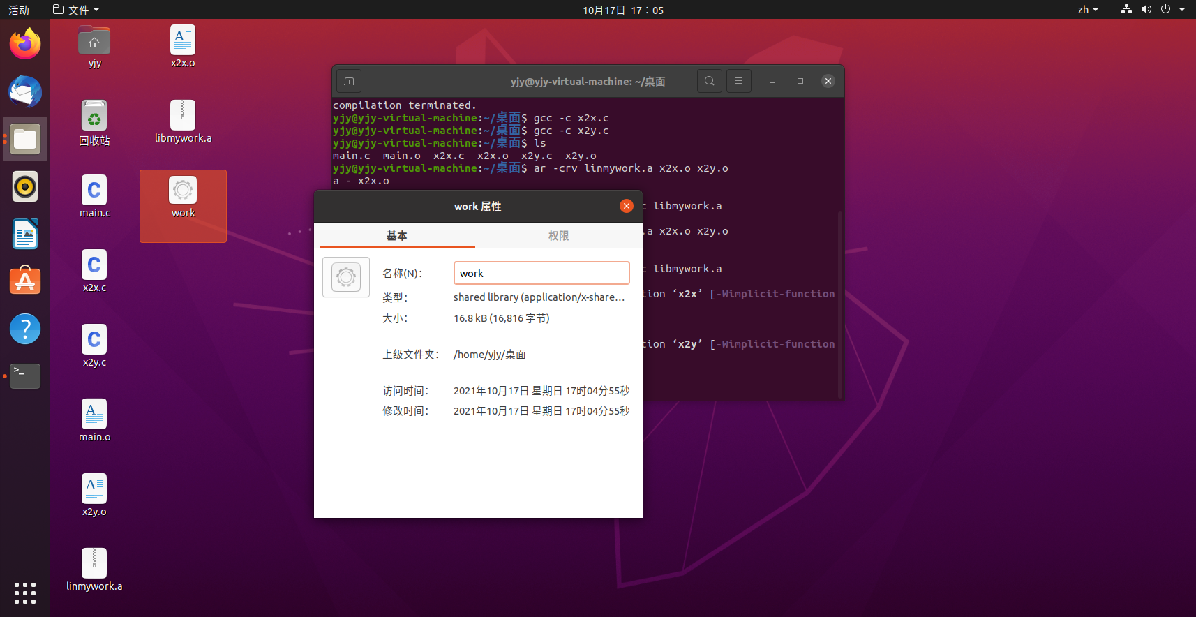This screenshot has height=617, width=1196.
Task: Click 'compilation terminated.' line in terminal
Action: coord(405,105)
